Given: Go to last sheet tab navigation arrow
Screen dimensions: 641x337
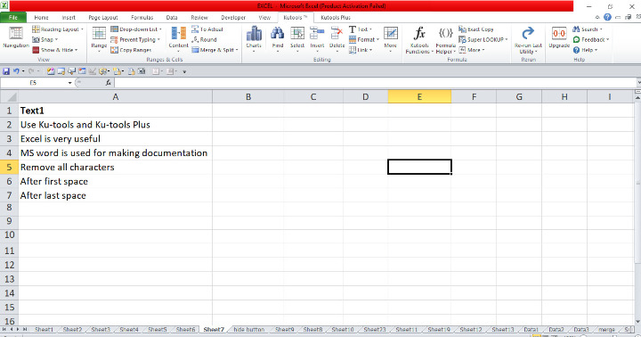Looking at the screenshot, I should pos(25,329).
